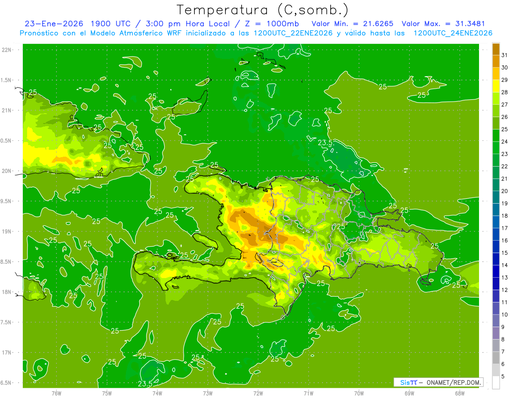Screen dimensions: 516x399
Task: Click the "1200UTC_24ENE2026" valid-until time
Action: coord(453,33)
